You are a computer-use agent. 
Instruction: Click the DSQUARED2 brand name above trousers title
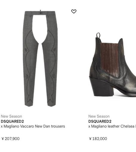pyautogui.click(x=12, y=121)
